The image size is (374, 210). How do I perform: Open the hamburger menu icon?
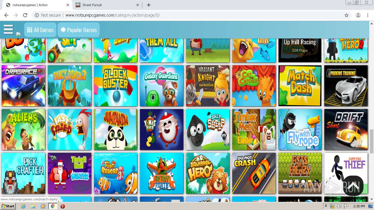tap(8, 29)
